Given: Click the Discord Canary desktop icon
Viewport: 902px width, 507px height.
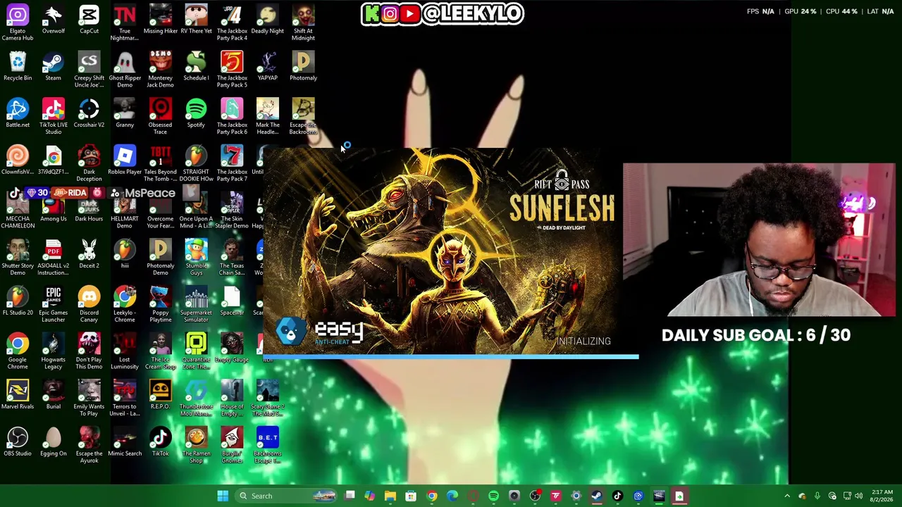Looking at the screenshot, I should 89,304.
